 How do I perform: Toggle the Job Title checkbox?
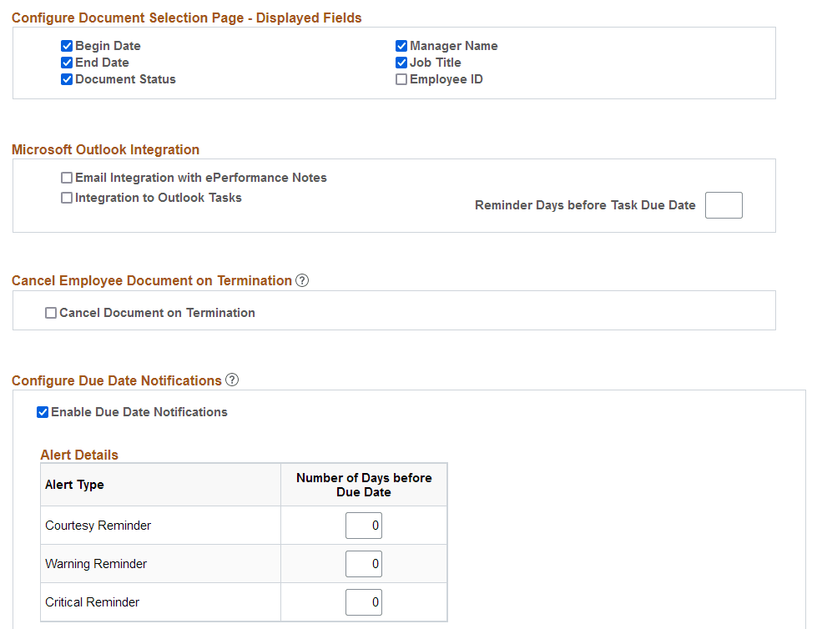pyautogui.click(x=401, y=63)
